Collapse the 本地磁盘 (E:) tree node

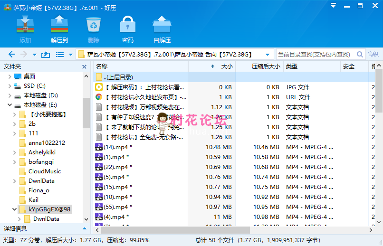(10, 105)
